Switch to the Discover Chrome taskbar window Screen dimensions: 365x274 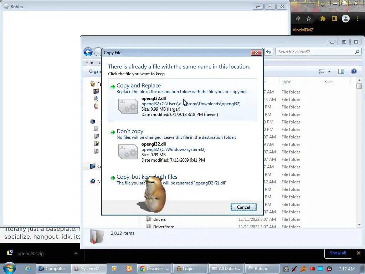(x=155, y=269)
